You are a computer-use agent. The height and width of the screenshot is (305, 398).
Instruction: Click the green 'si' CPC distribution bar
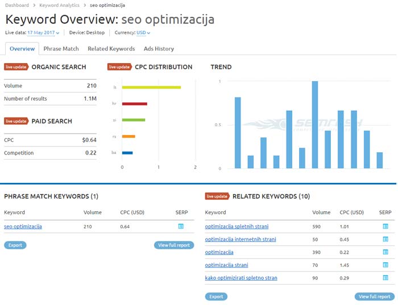coord(134,120)
